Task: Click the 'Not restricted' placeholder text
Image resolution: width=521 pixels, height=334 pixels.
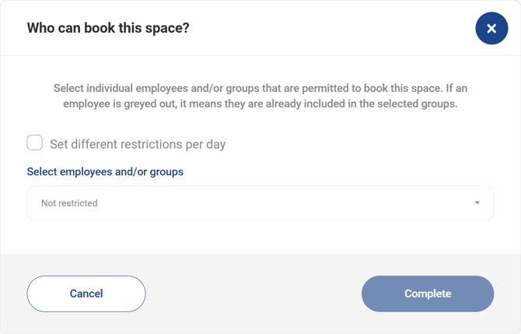Action: (x=69, y=203)
